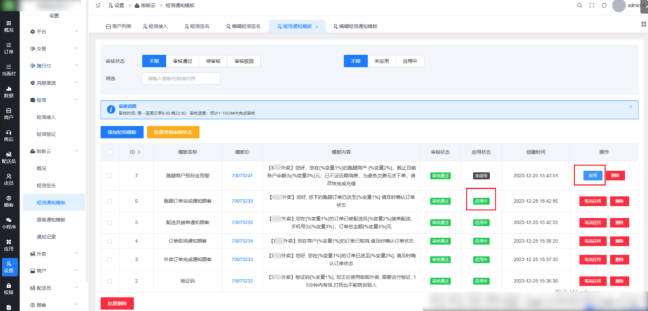The width and height of the screenshot is (648, 311).
Task: Check the row with ID 2
Action: point(109,281)
